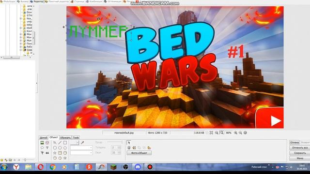
Task: Click the Отменить все button
Action: tap(300, 147)
